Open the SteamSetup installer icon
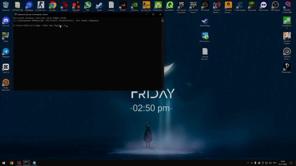This screenshot has width=296, height=166. [x=205, y=22]
